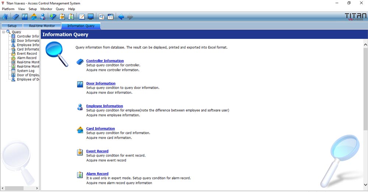Click the blue chip controller toolbar icon

click(16, 17)
